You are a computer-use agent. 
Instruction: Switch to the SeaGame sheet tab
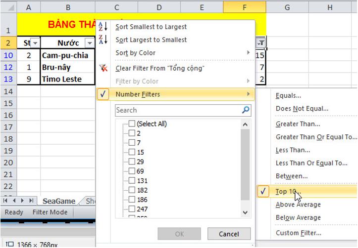[58, 201]
